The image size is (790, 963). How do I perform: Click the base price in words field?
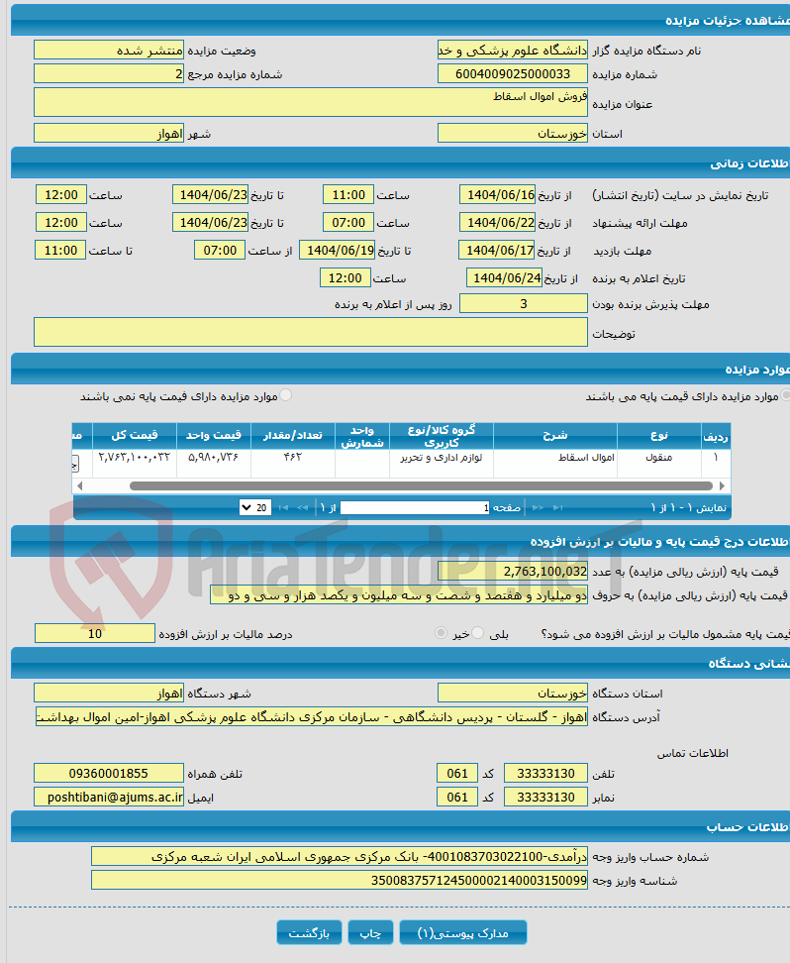pos(399,595)
